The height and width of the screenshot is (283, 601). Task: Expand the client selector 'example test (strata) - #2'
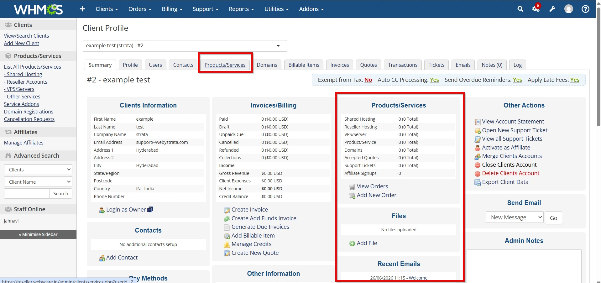pyautogui.click(x=185, y=46)
